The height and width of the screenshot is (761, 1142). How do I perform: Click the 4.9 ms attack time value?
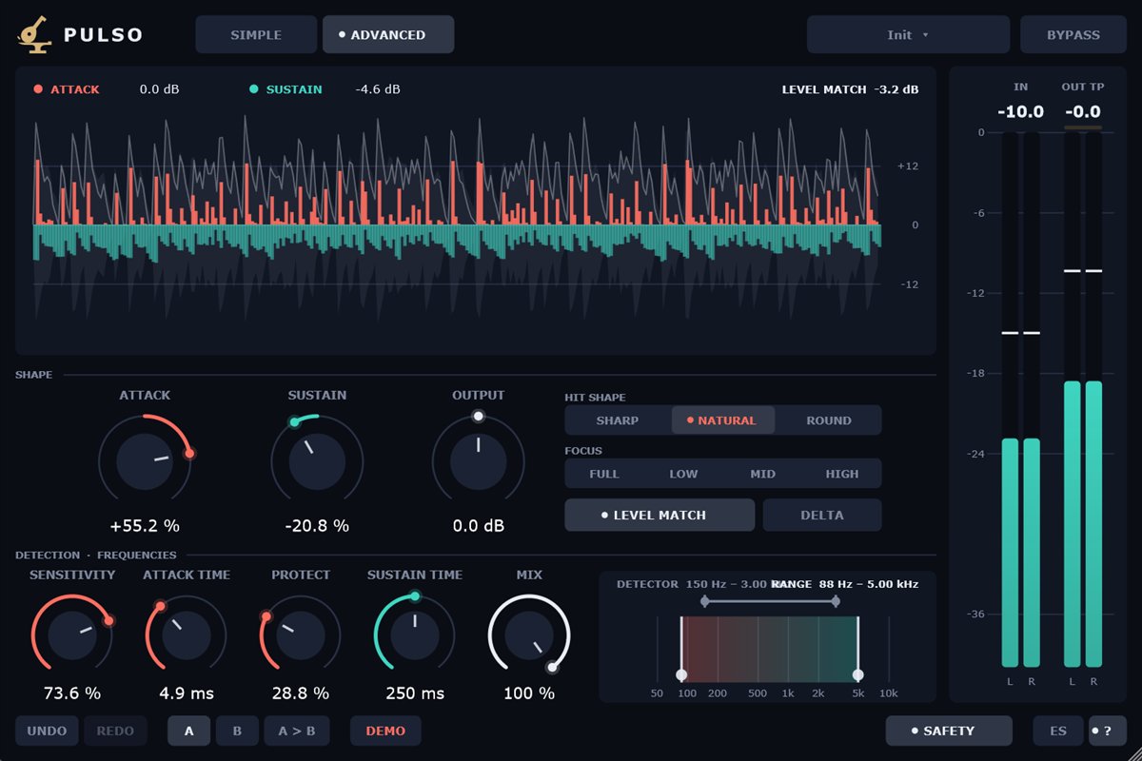[x=187, y=693]
